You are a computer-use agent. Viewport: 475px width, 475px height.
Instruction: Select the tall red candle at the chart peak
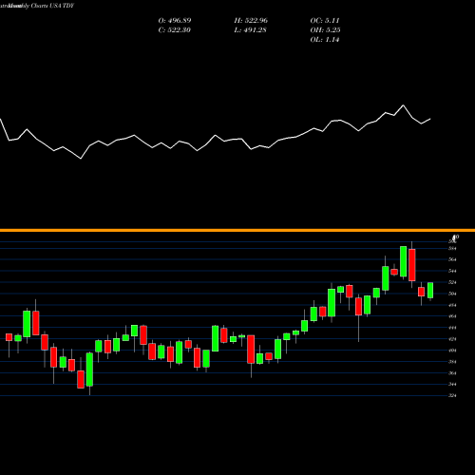pos(412,265)
